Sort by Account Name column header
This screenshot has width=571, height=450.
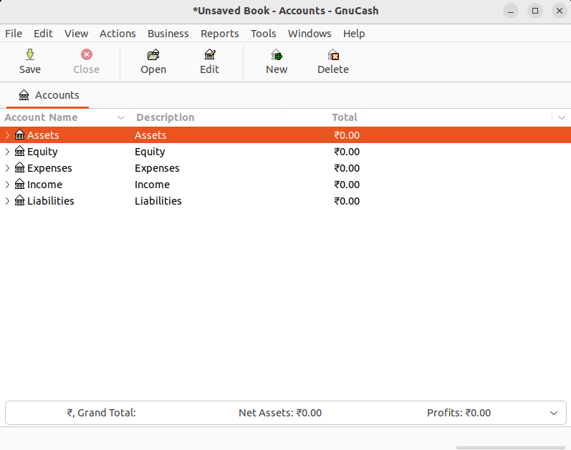tap(41, 117)
